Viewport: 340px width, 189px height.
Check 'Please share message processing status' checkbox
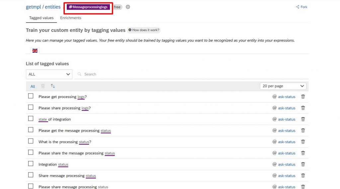point(31,186)
